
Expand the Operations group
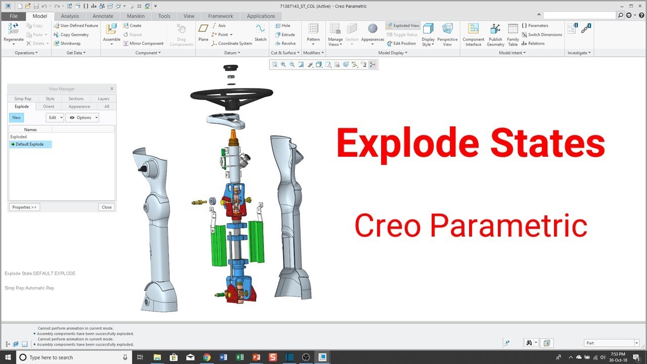(26, 53)
